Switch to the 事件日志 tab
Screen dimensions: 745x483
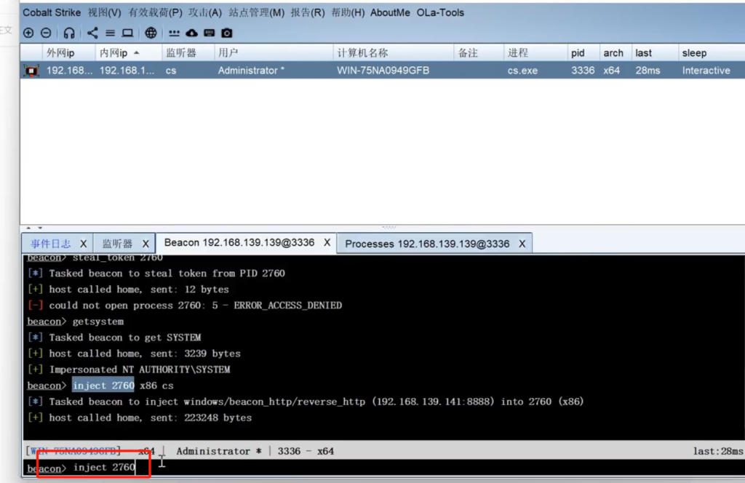pyautogui.click(x=50, y=244)
